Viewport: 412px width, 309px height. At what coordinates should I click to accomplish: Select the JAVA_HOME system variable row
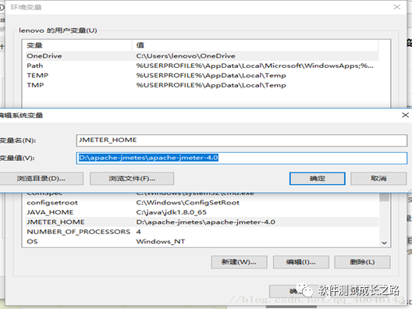click(202, 212)
